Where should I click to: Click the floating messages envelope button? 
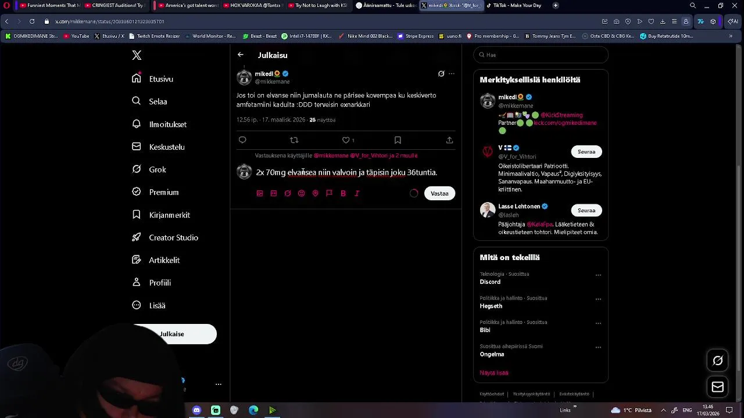pyautogui.click(x=718, y=387)
